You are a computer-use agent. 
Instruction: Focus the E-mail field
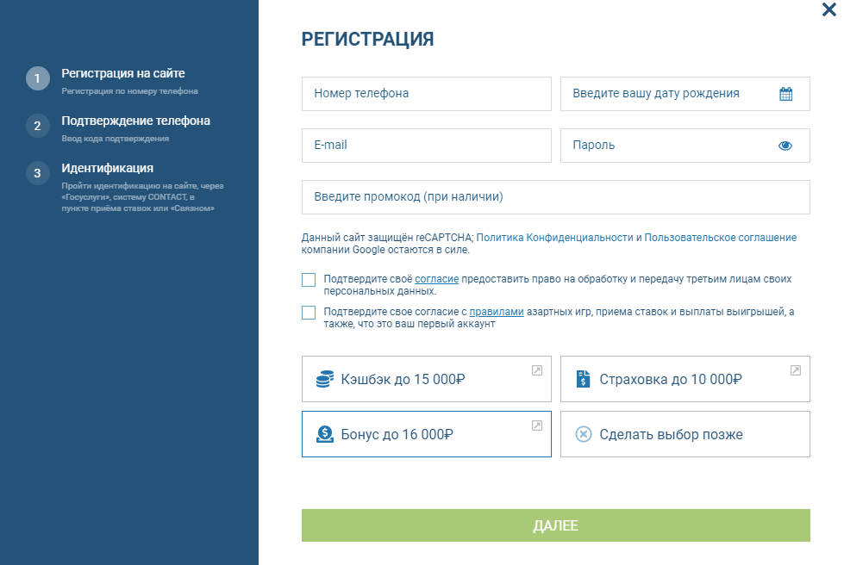[x=426, y=146]
